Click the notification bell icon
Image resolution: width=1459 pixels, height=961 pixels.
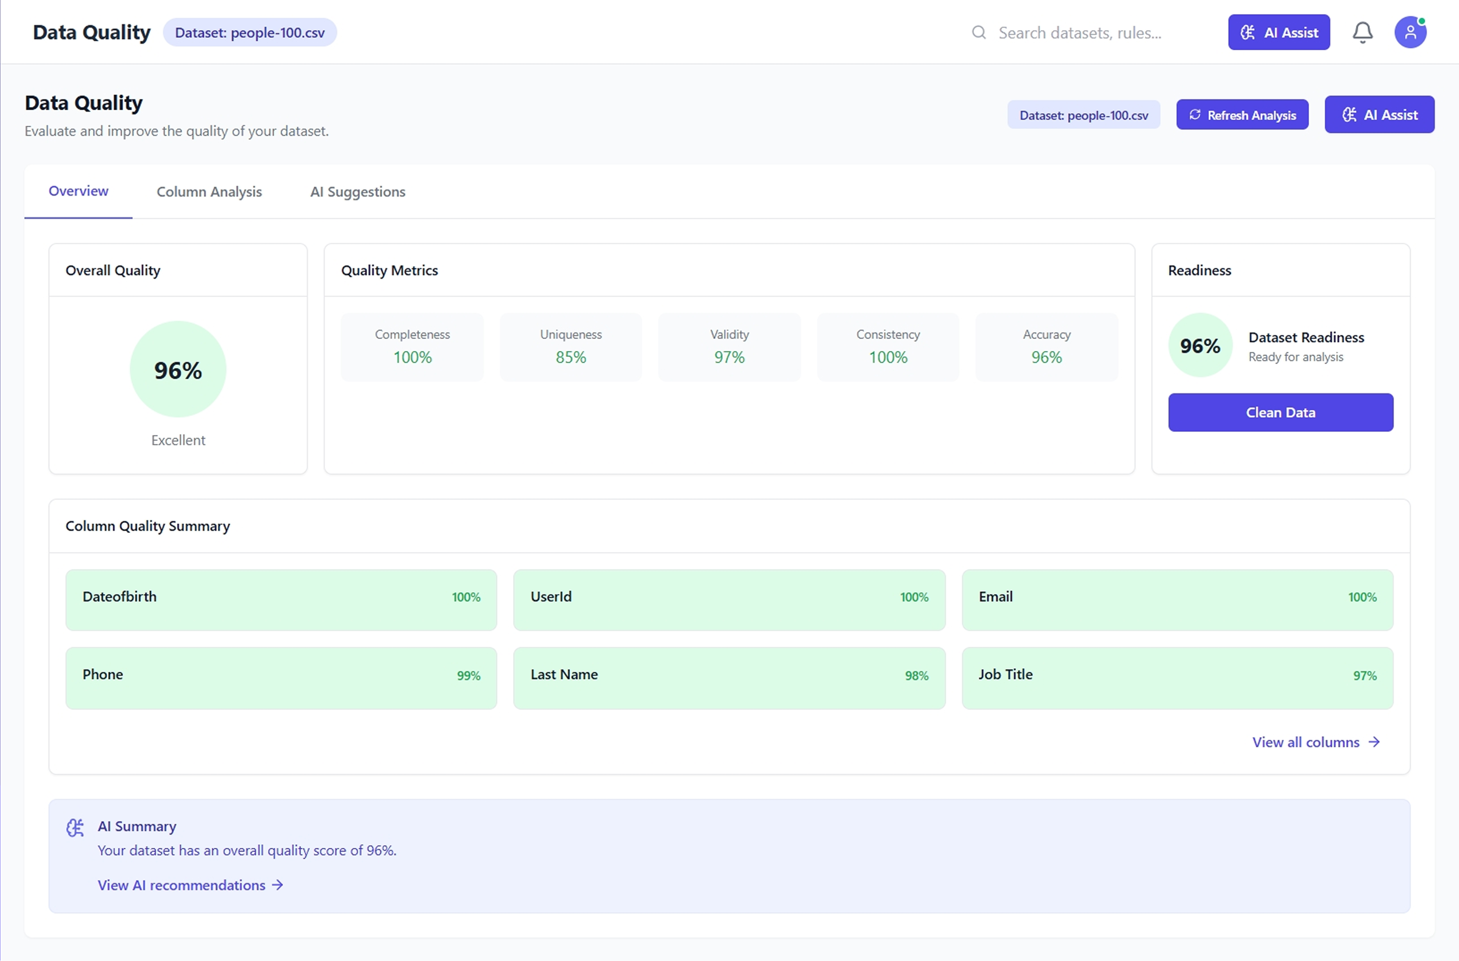(x=1362, y=33)
